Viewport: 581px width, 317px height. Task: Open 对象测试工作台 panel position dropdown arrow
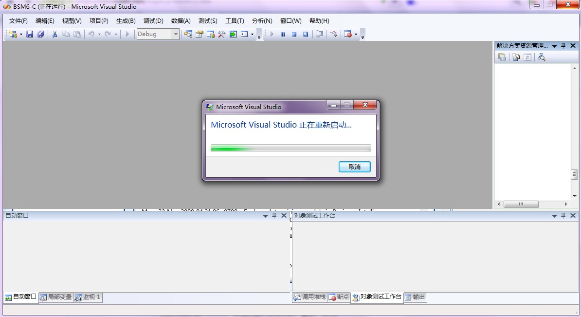pos(554,216)
